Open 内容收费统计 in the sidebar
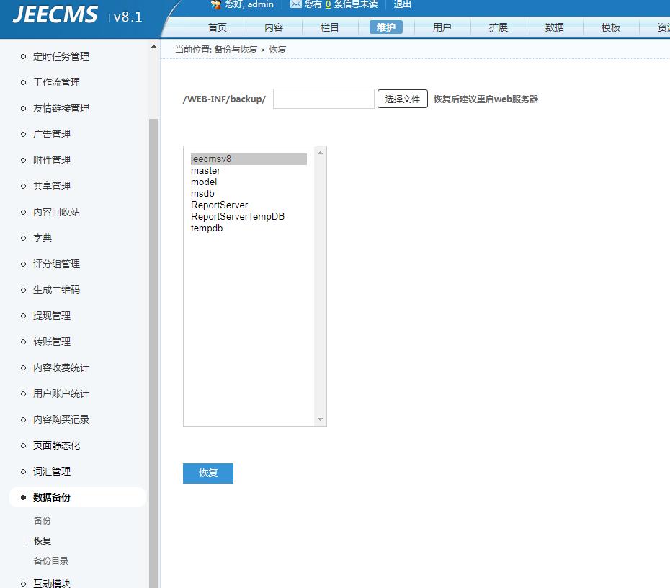Viewport: 670px width, 588px height. pyautogui.click(x=61, y=367)
